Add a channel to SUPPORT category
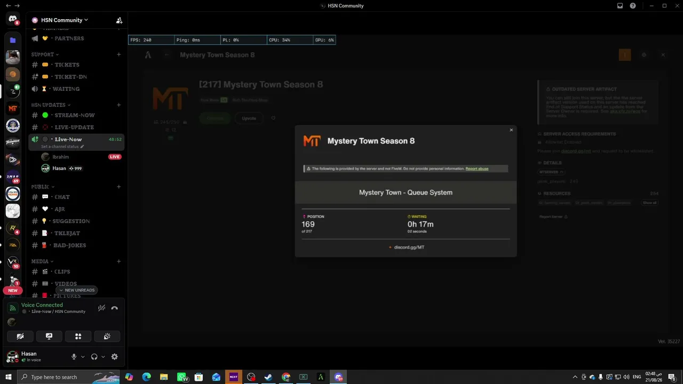683x384 pixels. (x=119, y=54)
